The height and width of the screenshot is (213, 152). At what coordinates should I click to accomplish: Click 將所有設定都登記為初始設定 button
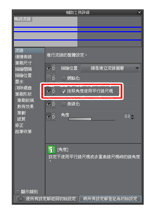[110, 199]
